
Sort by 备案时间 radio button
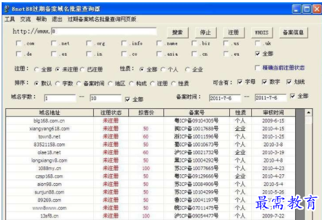click(x=78, y=84)
